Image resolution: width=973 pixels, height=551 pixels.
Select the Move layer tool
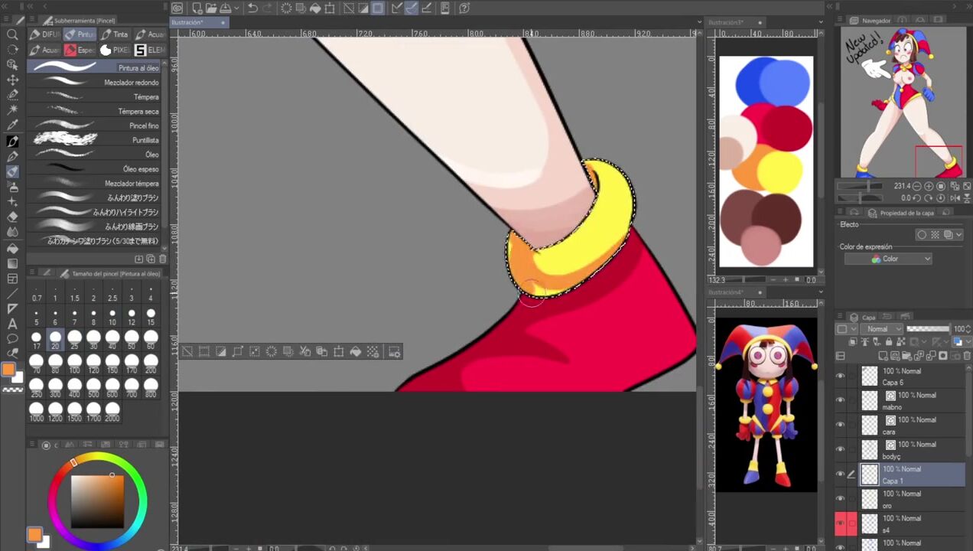[x=12, y=80]
